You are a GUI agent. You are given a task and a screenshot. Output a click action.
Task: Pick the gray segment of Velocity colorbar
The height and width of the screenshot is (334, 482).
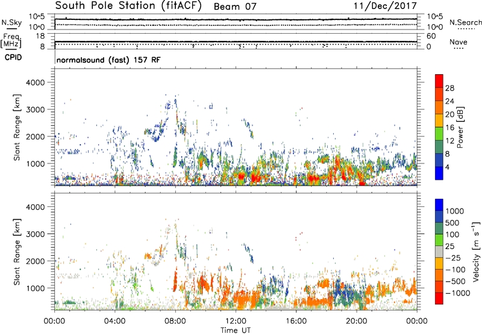tap(439, 251)
